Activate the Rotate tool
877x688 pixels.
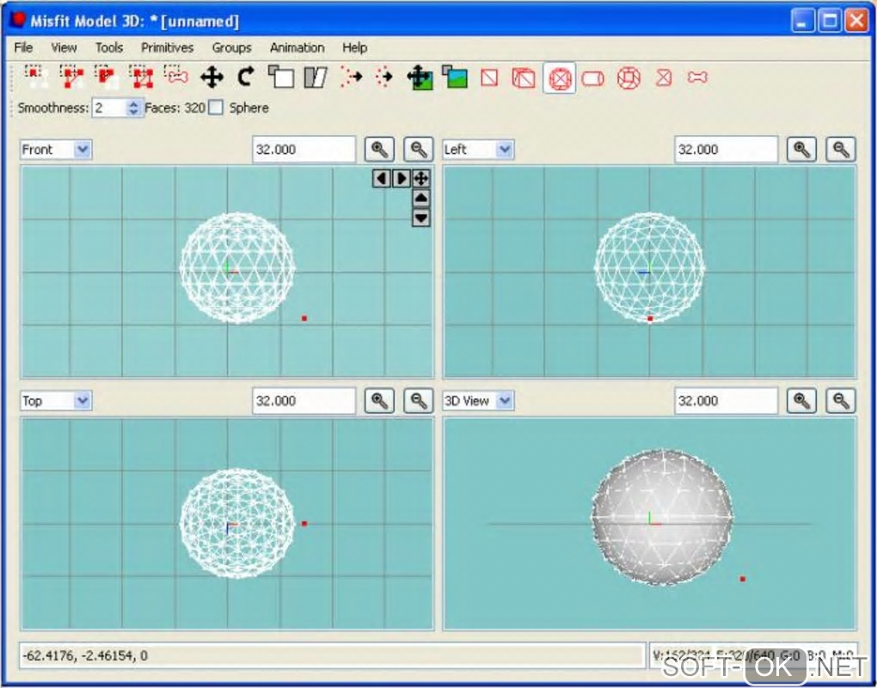(x=246, y=77)
